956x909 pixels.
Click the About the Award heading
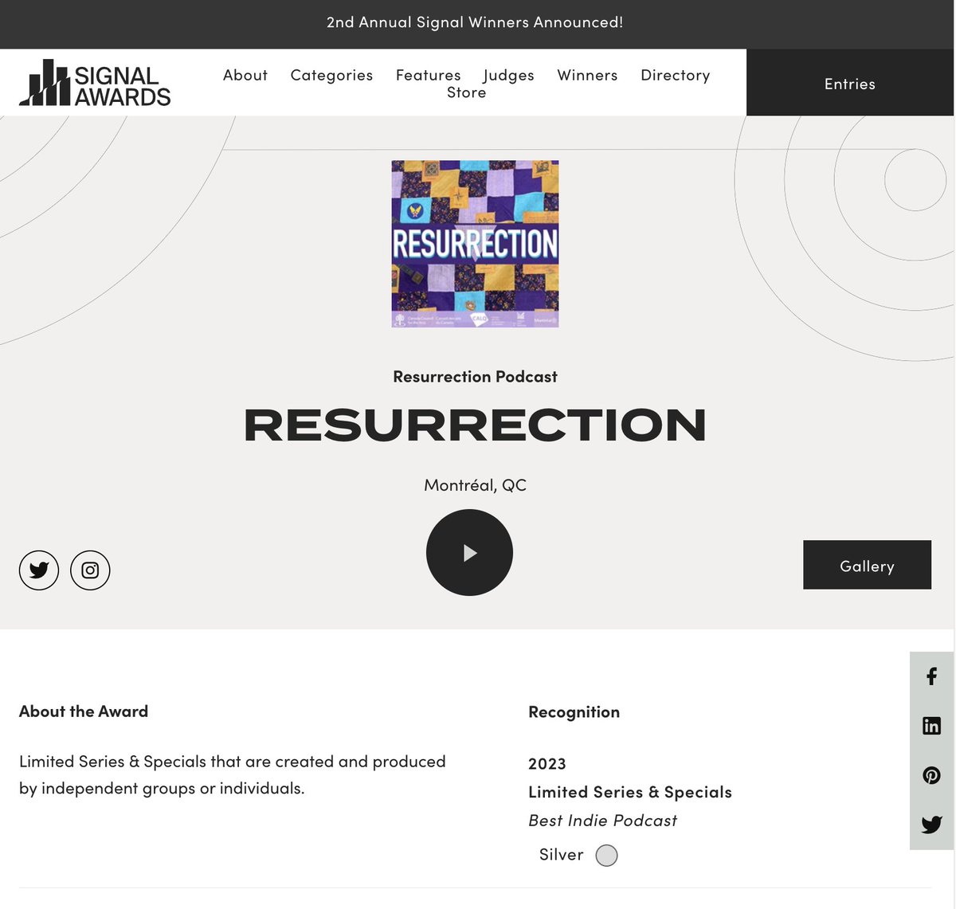click(84, 711)
